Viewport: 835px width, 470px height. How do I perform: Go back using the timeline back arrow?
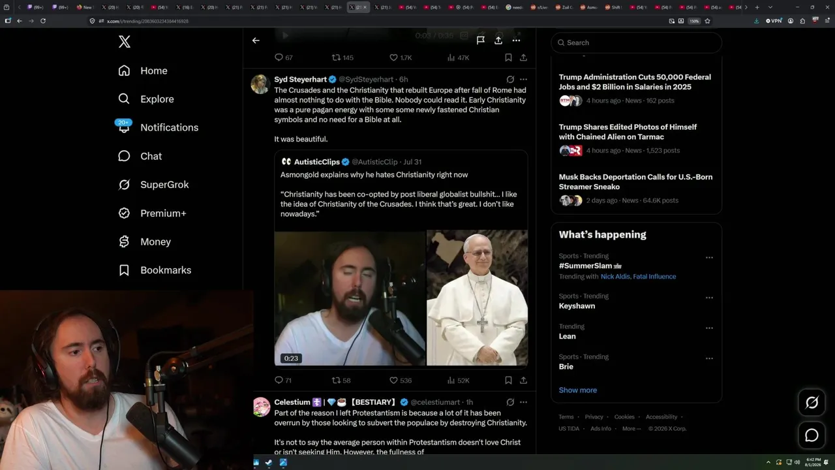tap(256, 40)
